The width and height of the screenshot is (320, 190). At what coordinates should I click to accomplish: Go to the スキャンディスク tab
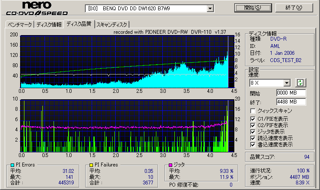(112, 25)
